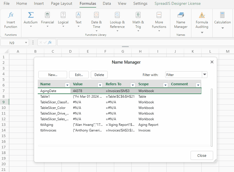Expand the name box dropdown arrow
This screenshot has width=234, height=172.
coord(26,43)
